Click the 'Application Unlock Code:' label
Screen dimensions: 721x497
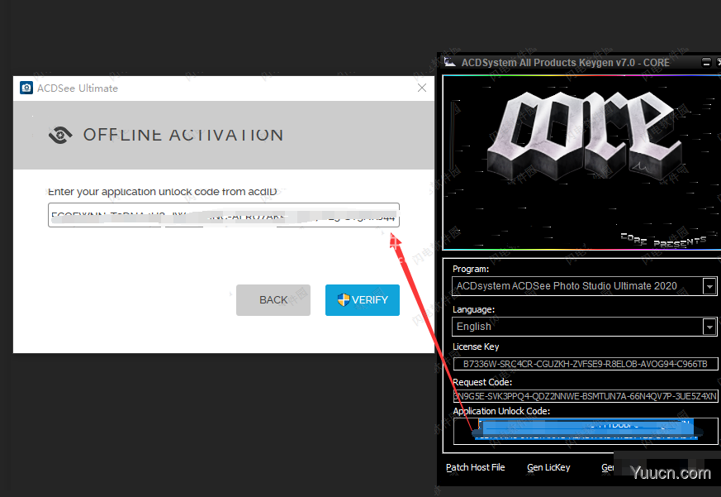coord(501,411)
